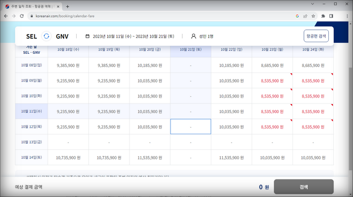Viewport: 353px width, 197px height.
Task: Click the share page icon
Action: click(305, 16)
